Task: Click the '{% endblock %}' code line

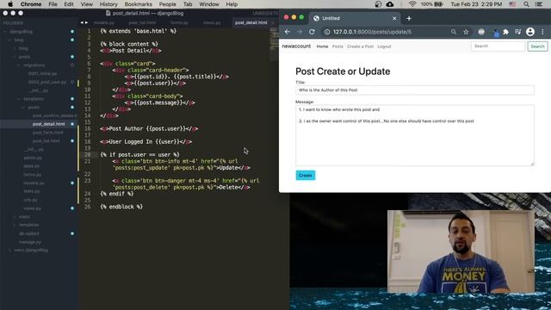Action: click(121, 207)
